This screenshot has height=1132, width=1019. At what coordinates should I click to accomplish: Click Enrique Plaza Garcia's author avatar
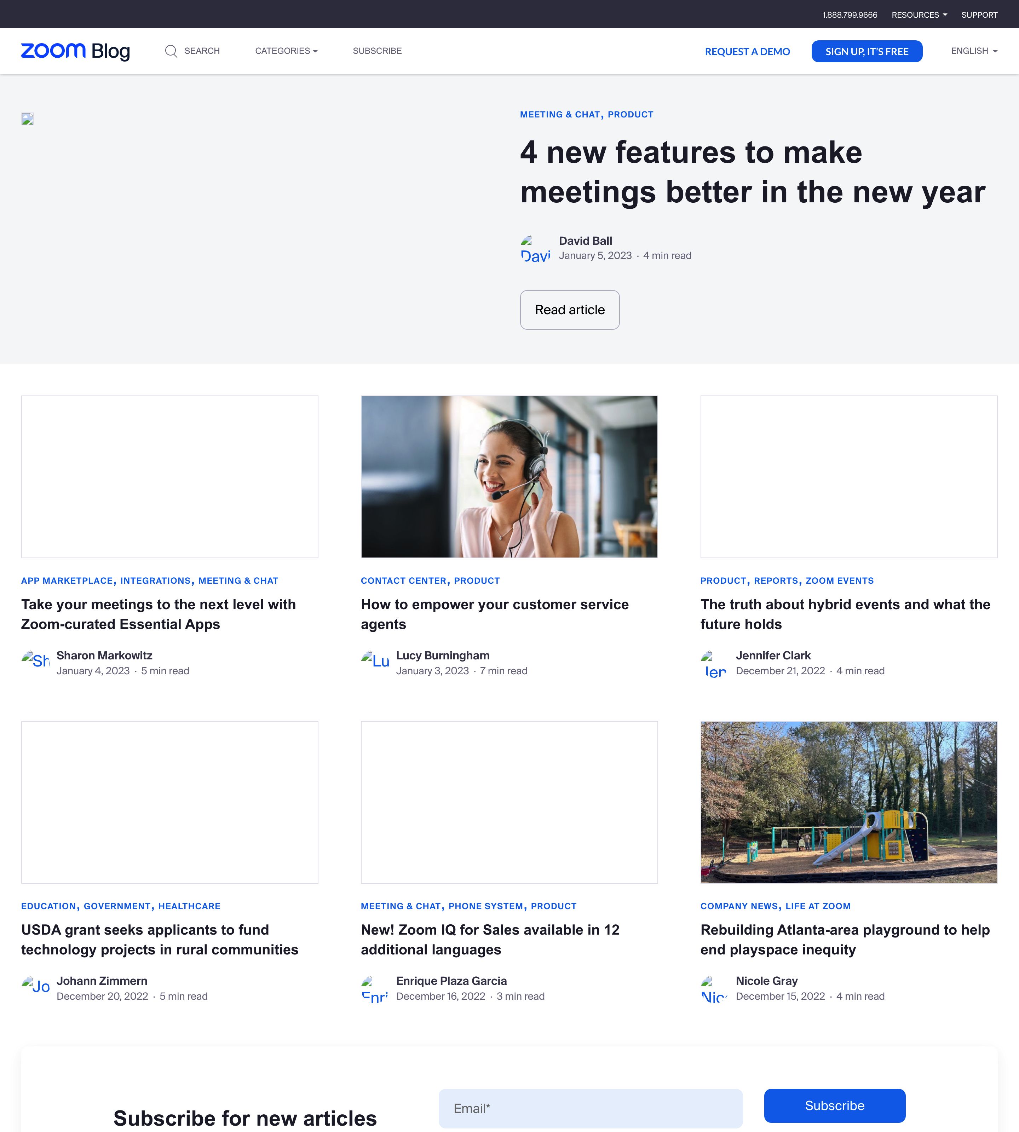[x=375, y=989]
